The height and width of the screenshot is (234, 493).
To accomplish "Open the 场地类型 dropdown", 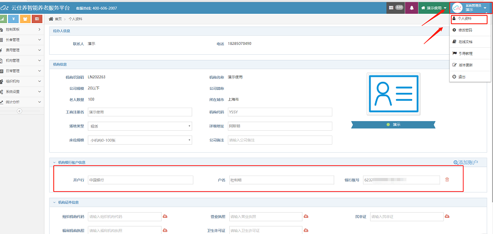I will point(139,126).
